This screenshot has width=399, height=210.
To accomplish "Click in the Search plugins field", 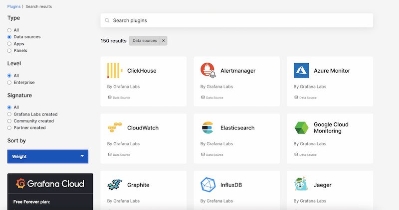I will (237, 20).
